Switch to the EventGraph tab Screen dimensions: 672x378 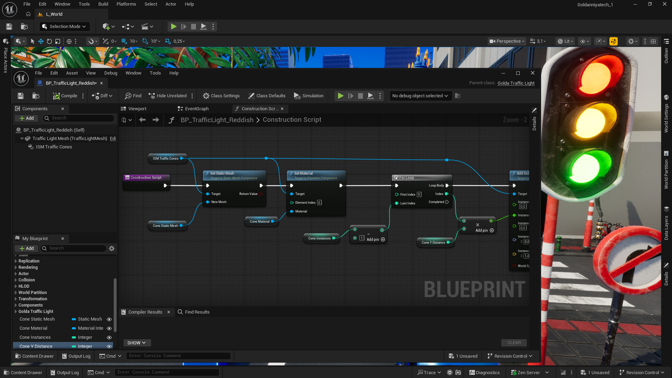point(193,109)
